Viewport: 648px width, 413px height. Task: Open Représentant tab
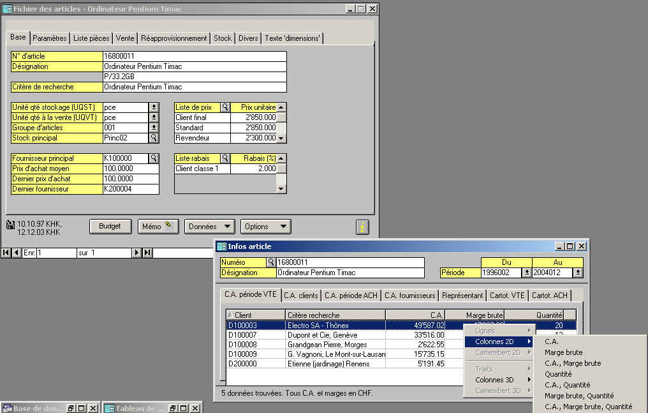pyautogui.click(x=462, y=296)
